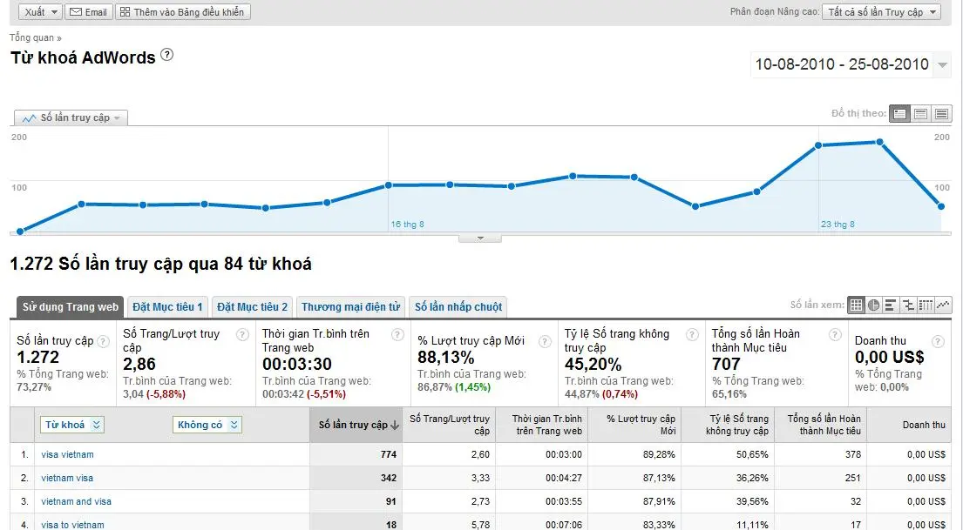Open the Tất cả số lần Truy cập dropdown

click(881, 12)
